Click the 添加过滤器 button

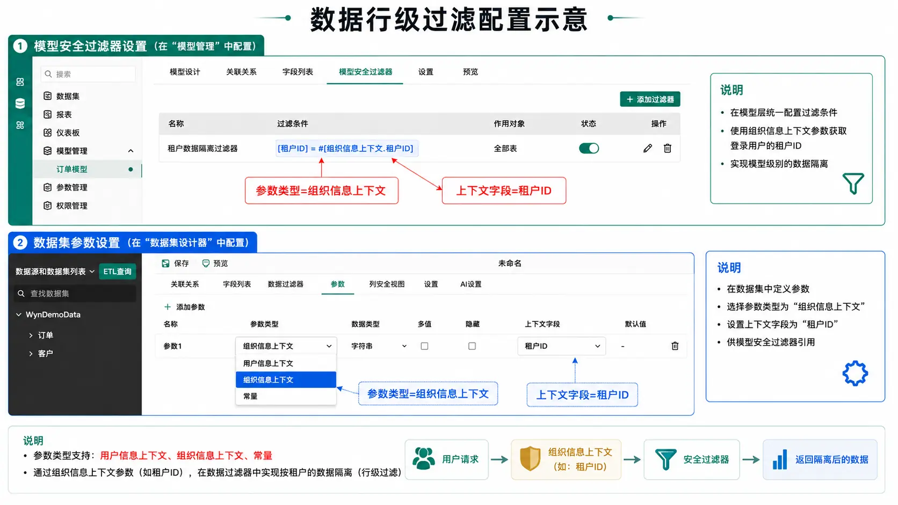[x=650, y=99]
